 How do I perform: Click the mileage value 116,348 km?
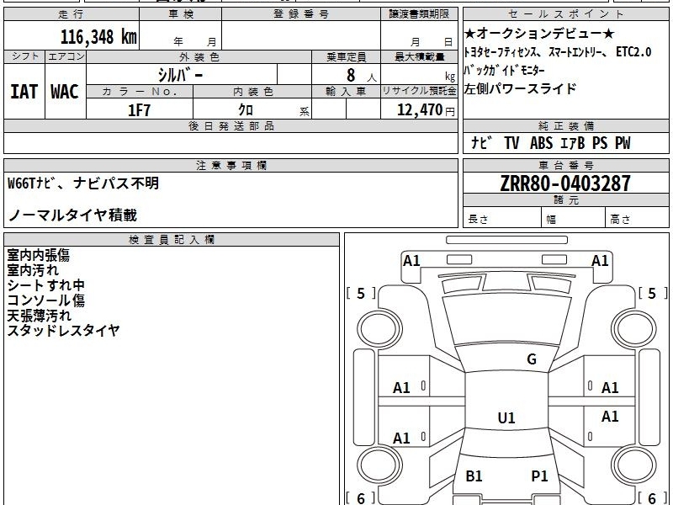[x=98, y=37]
